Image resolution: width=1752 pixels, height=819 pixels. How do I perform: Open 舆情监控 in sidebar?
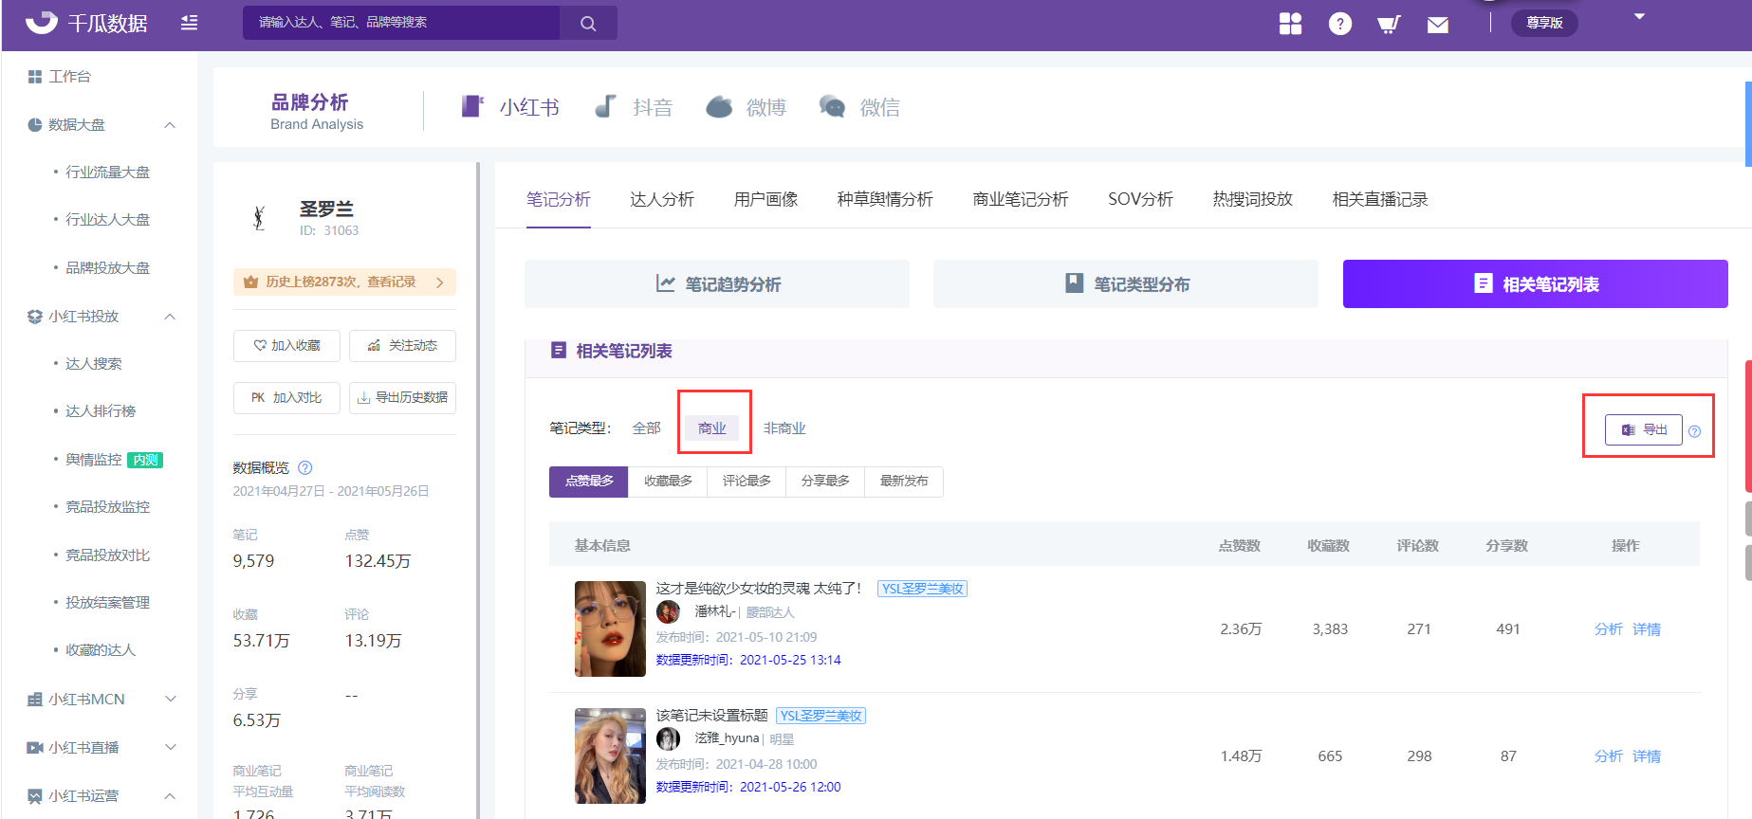click(x=94, y=460)
